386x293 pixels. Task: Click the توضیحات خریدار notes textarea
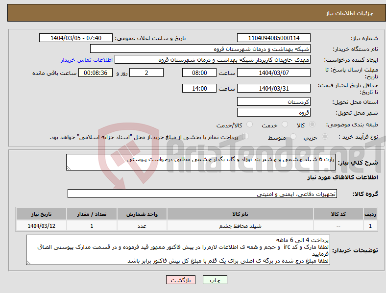click(x=178, y=250)
